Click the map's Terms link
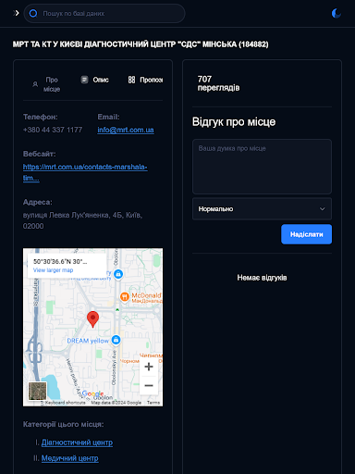Screen dimensions: 355x474 [x=153, y=403]
